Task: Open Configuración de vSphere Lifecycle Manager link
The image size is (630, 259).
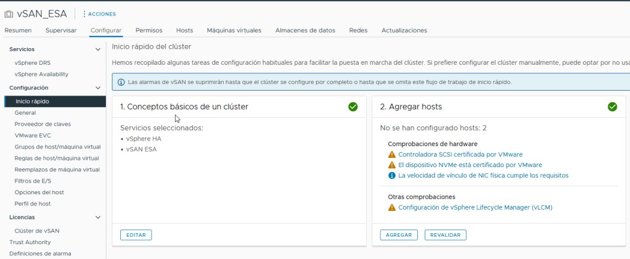Action: [475, 208]
